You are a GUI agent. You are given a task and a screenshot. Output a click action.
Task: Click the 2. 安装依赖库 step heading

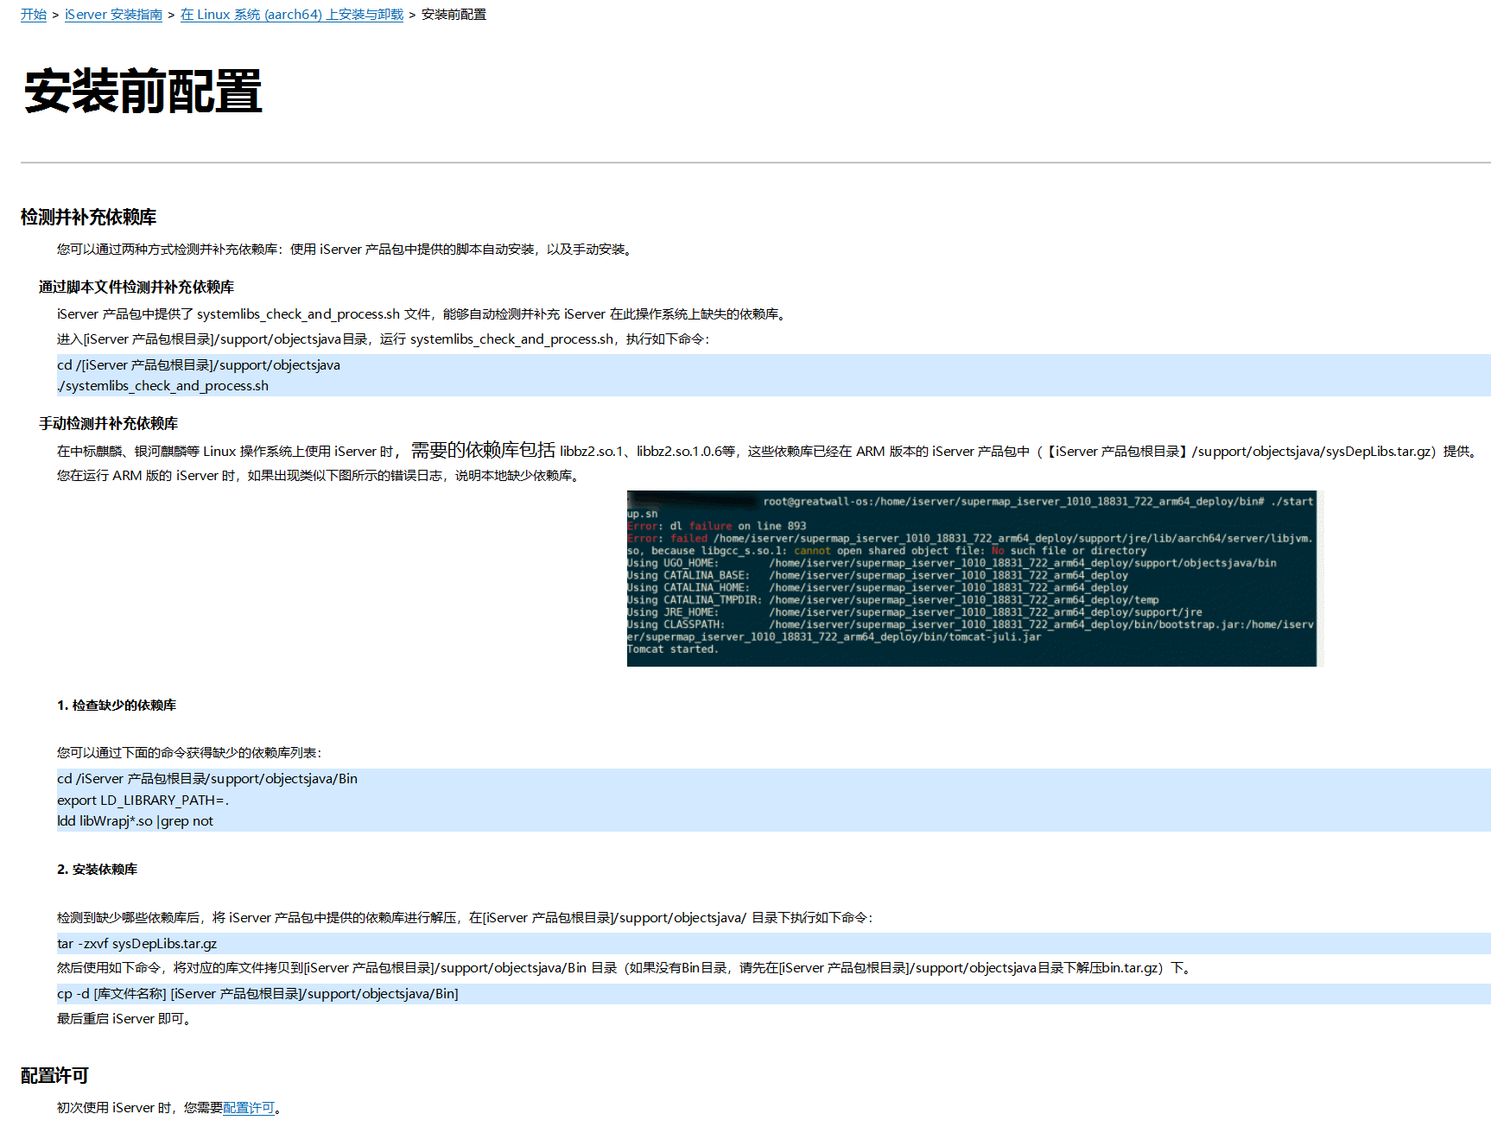pyautogui.click(x=97, y=870)
